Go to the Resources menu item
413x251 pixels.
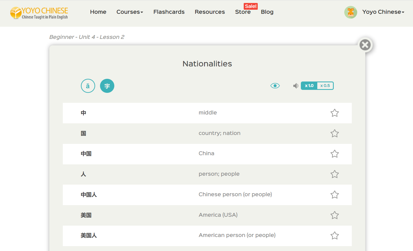210,12
